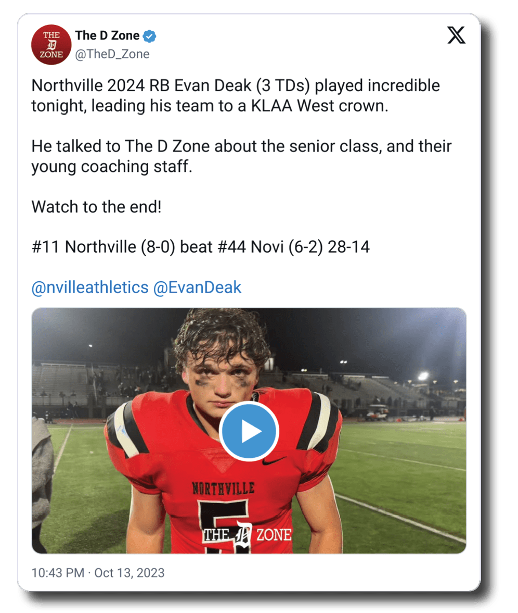This screenshot has width=518, height=613.
Task: Visit the @TheD_Zone handle
Action: click(112, 54)
